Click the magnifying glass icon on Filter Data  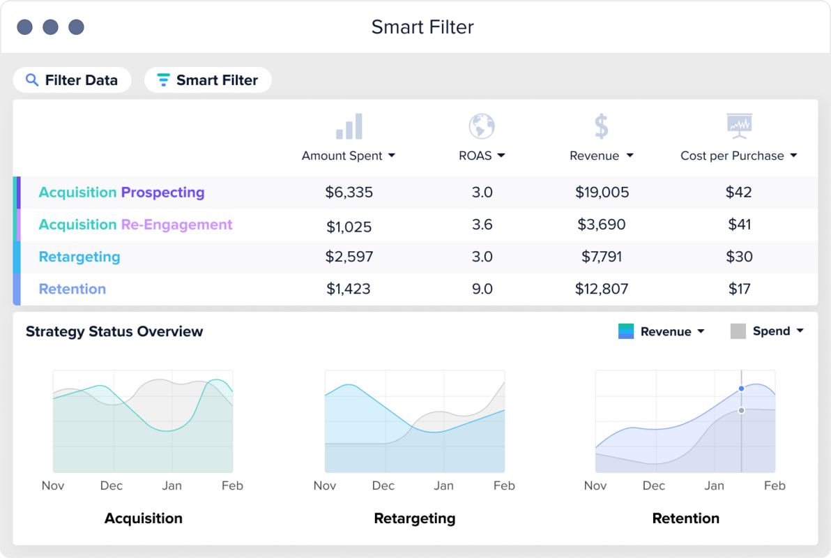point(31,80)
